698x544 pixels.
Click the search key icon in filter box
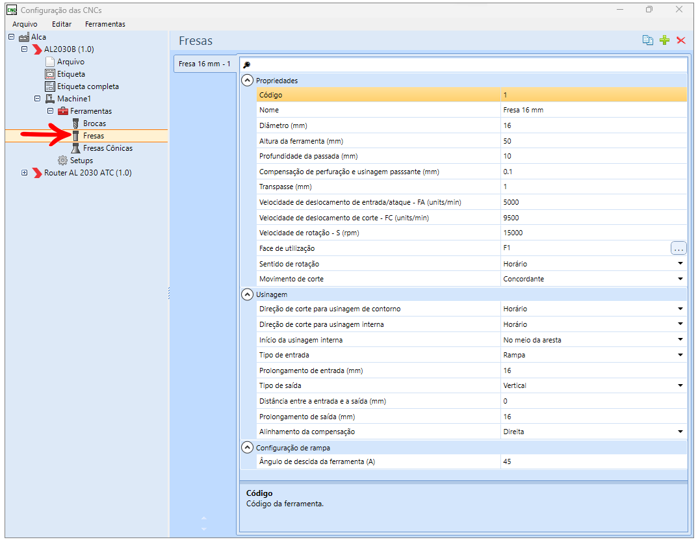(x=246, y=65)
